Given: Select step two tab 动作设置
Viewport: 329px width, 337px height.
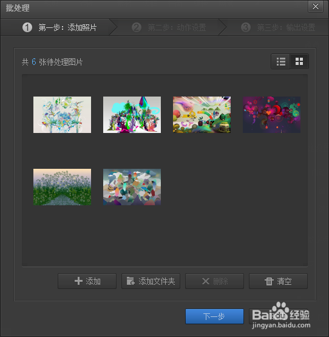Looking at the screenshot, I should (169, 27).
